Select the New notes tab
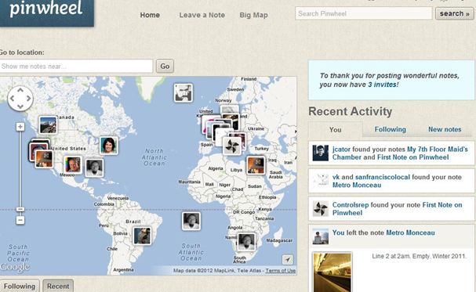 click(445, 129)
